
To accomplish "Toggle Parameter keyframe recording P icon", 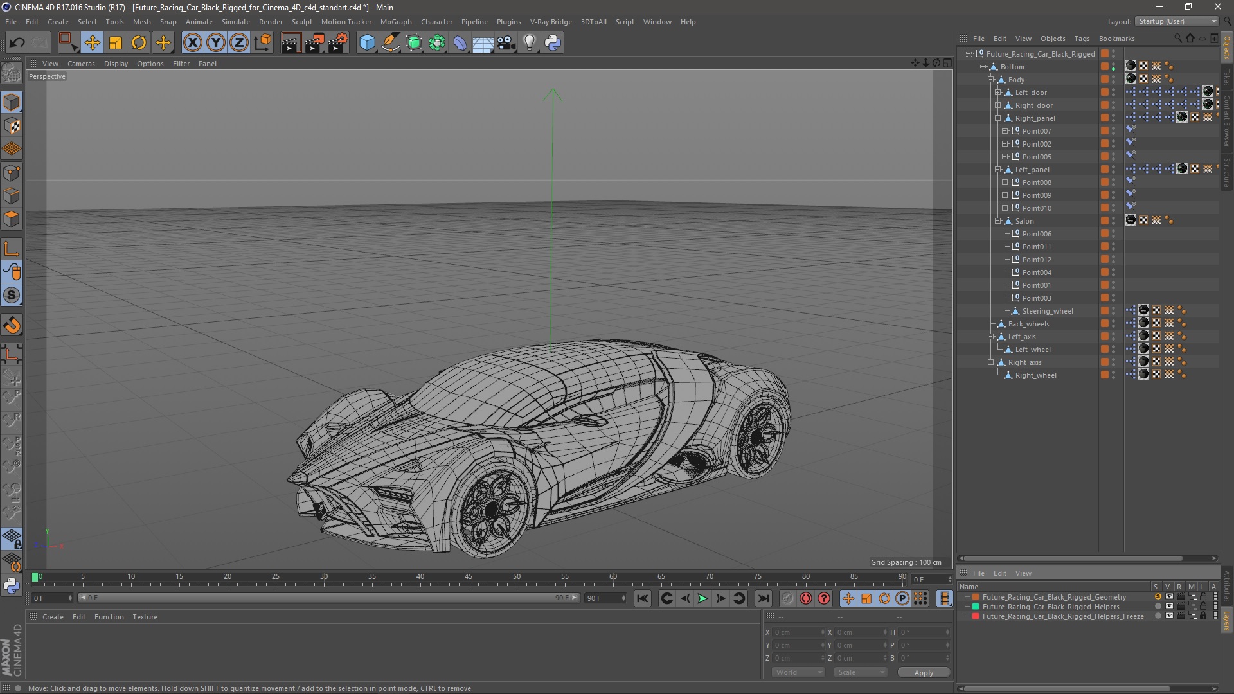I will coord(902,599).
